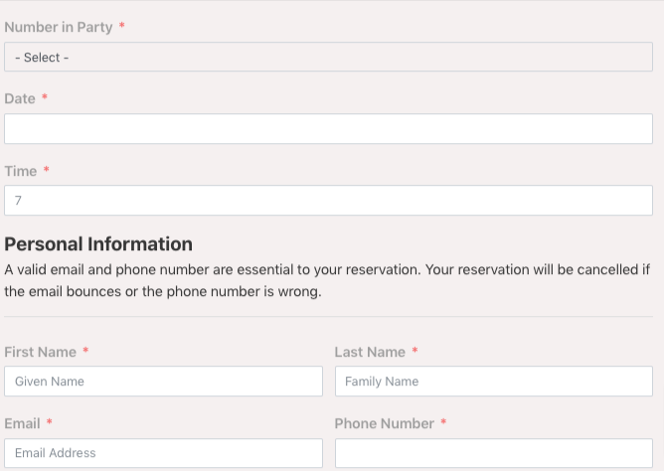Click the First Name label
The width and height of the screenshot is (664, 471).
pyautogui.click(x=41, y=352)
